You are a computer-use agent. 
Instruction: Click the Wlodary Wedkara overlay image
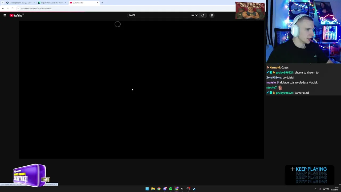tap(250, 10)
